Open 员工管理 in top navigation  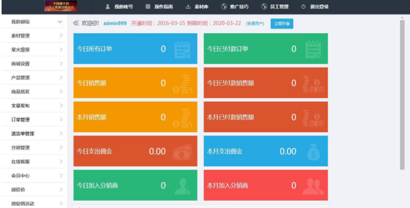click(x=279, y=7)
